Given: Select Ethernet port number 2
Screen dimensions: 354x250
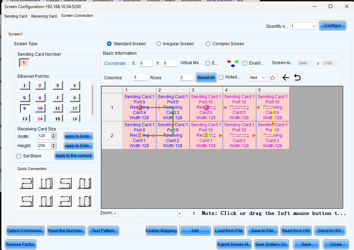Looking at the screenshot, I should pos(40,86).
